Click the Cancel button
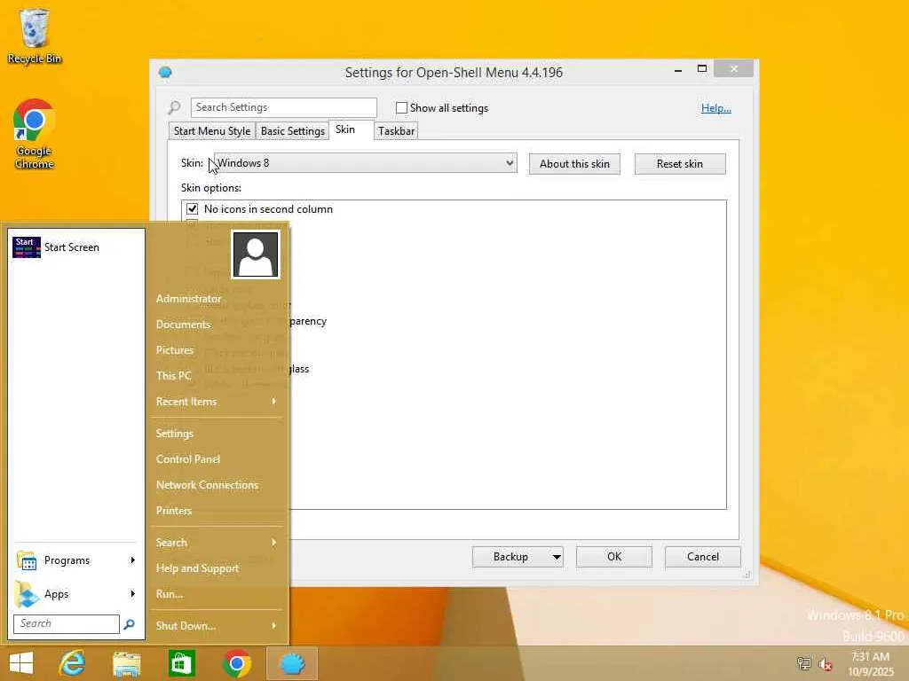Viewport: 909px width, 681px height. point(703,557)
